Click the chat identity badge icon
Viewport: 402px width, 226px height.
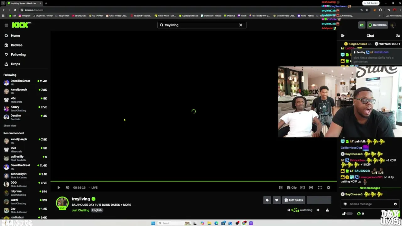tap(345, 204)
